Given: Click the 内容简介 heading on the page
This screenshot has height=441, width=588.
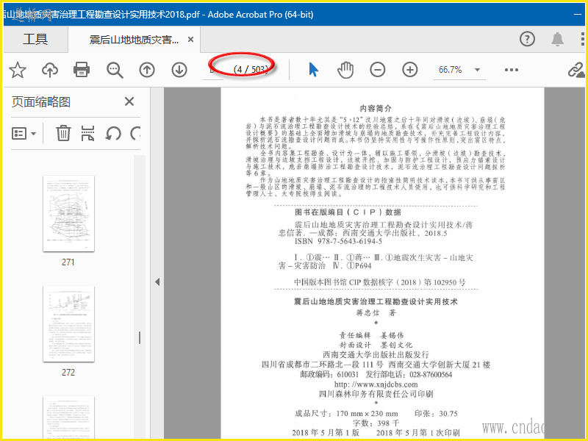Looking at the screenshot, I should pos(376,108).
